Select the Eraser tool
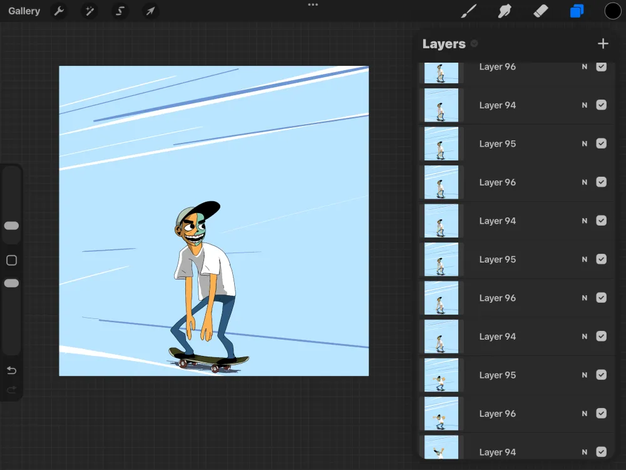The image size is (626, 470). pyautogui.click(x=541, y=11)
